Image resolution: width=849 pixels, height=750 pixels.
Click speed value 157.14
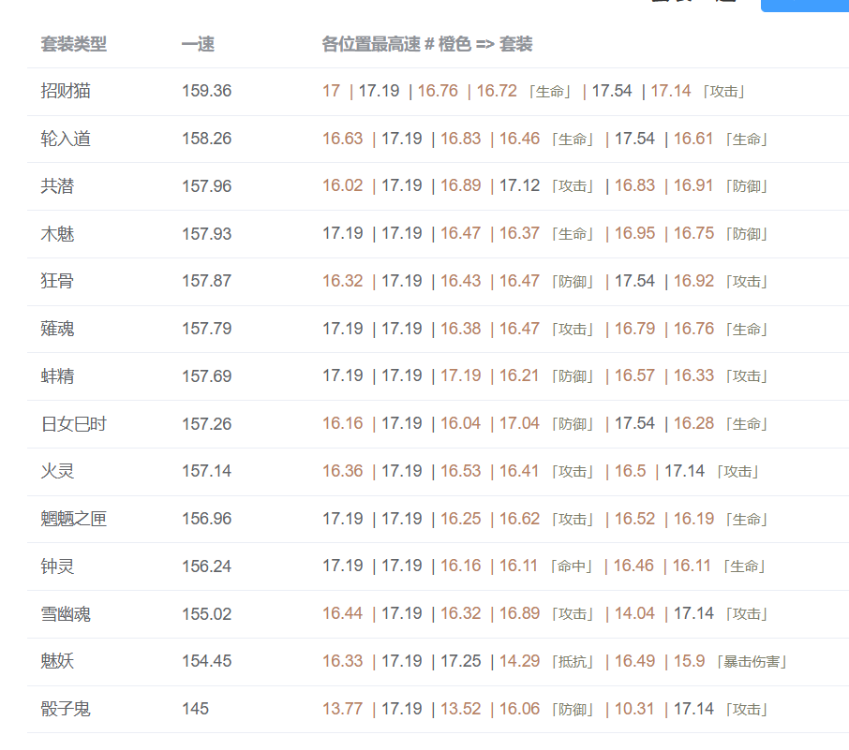point(207,471)
